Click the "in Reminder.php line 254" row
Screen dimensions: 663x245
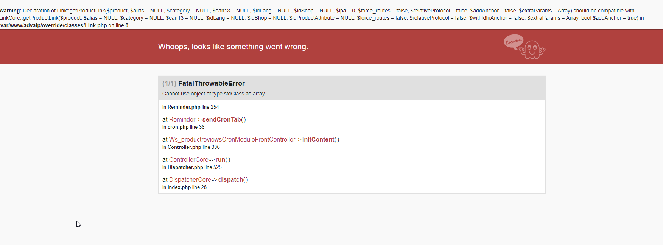pos(191,107)
